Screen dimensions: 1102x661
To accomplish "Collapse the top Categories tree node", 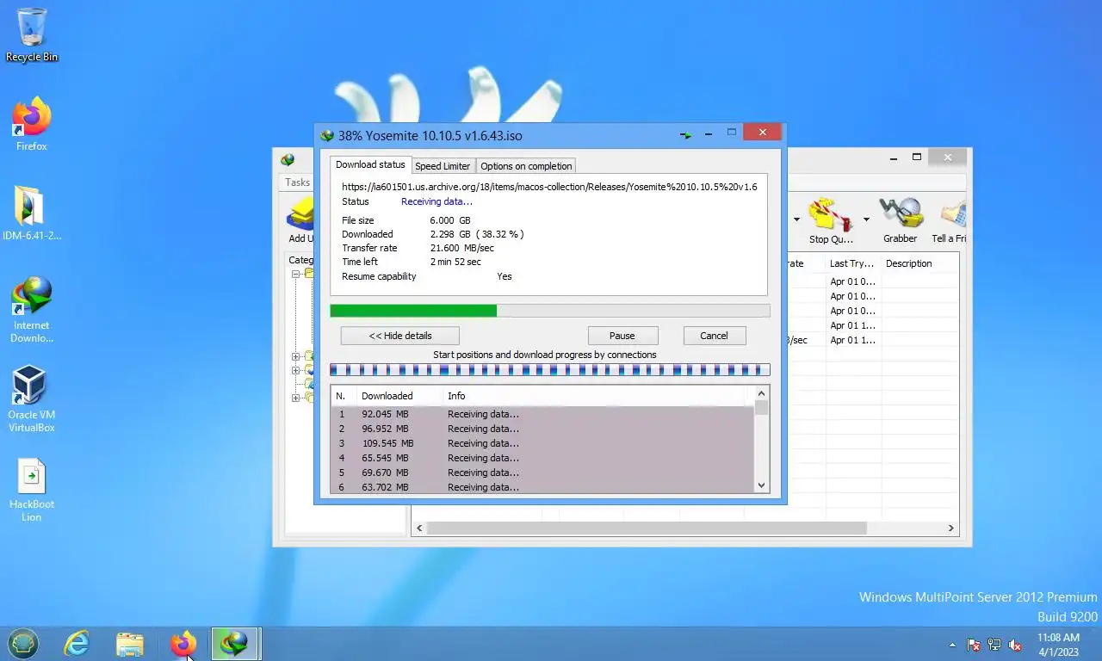I will coord(296,274).
